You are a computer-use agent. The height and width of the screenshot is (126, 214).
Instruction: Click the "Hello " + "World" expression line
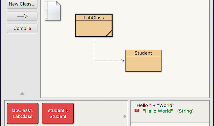tap(154, 105)
